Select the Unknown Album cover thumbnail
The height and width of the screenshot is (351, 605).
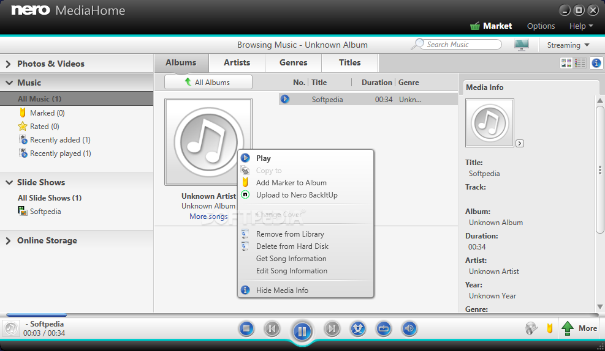pos(208,142)
